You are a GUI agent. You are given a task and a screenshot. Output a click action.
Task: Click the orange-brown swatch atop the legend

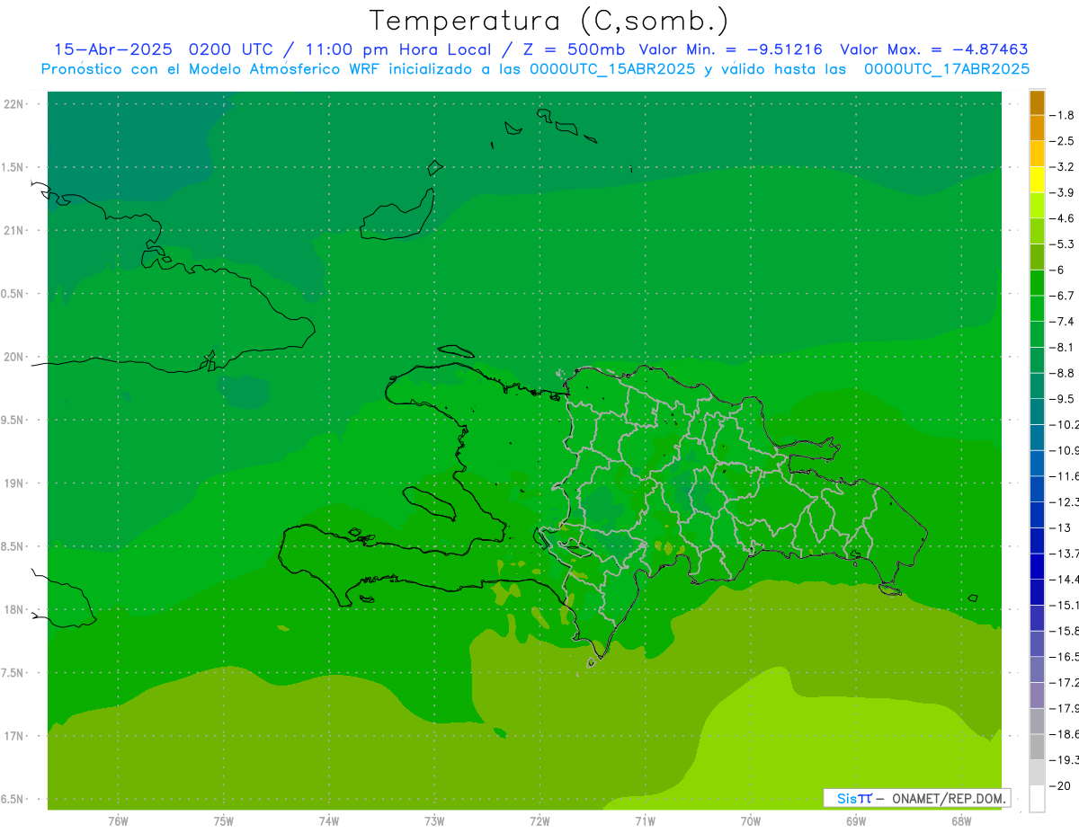pyautogui.click(x=1037, y=102)
